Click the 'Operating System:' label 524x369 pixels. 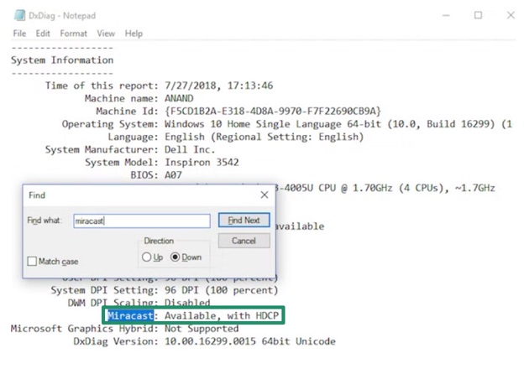(110, 124)
